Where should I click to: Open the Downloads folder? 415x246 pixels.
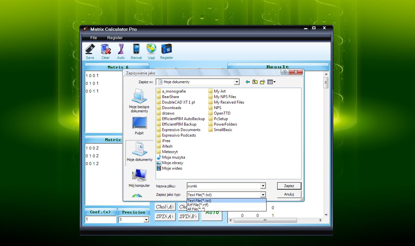pyautogui.click(x=169, y=108)
